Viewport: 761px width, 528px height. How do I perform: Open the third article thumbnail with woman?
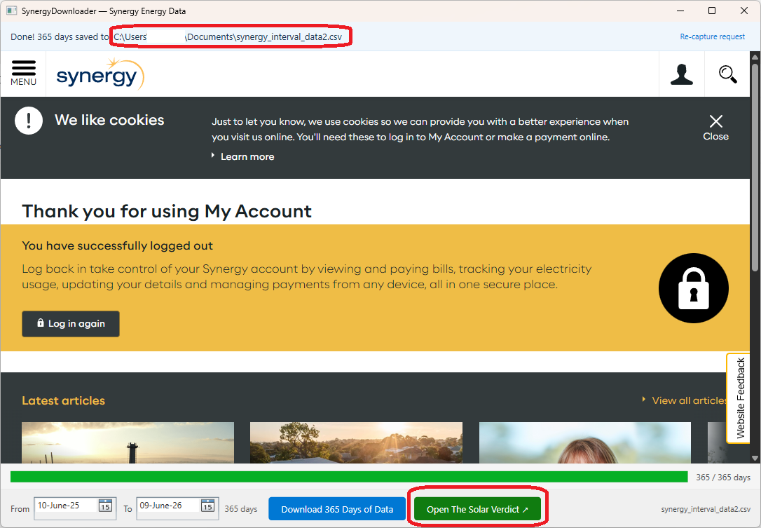click(585, 442)
